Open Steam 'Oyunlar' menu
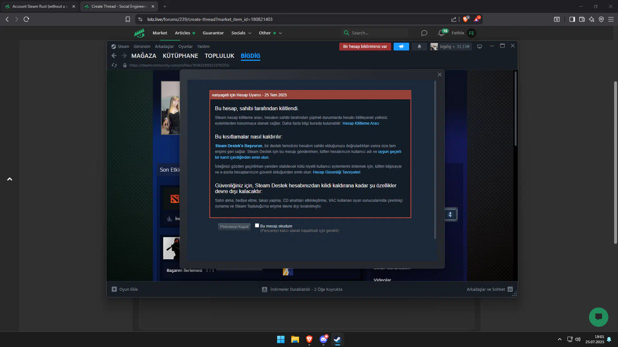The width and height of the screenshot is (618, 347). pyautogui.click(x=185, y=47)
